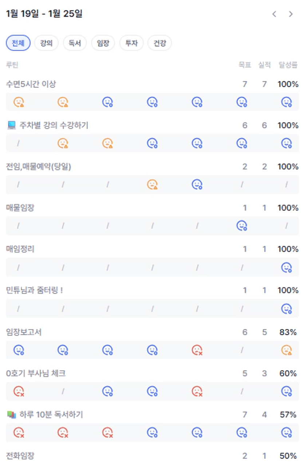Open the 0호기 부사님 체크 routine
301x462 pixels.
coord(36,373)
